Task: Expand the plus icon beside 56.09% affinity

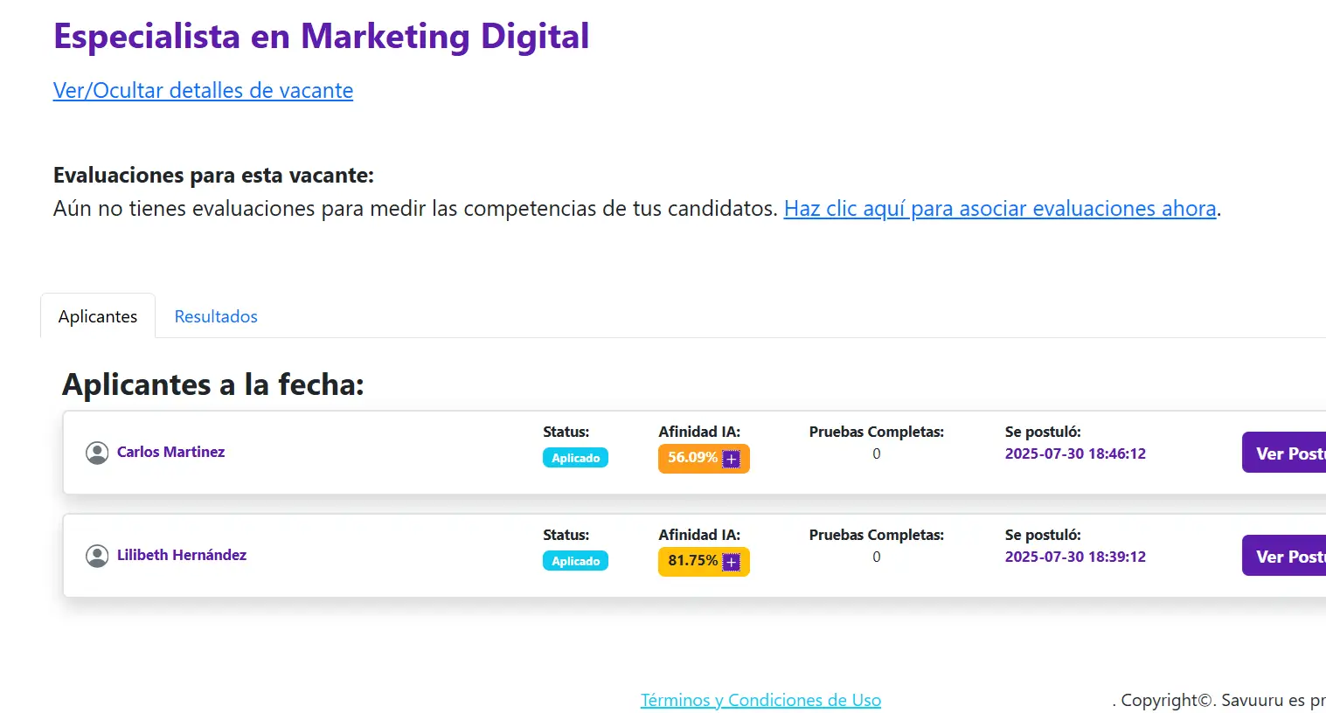Action: 732,459
